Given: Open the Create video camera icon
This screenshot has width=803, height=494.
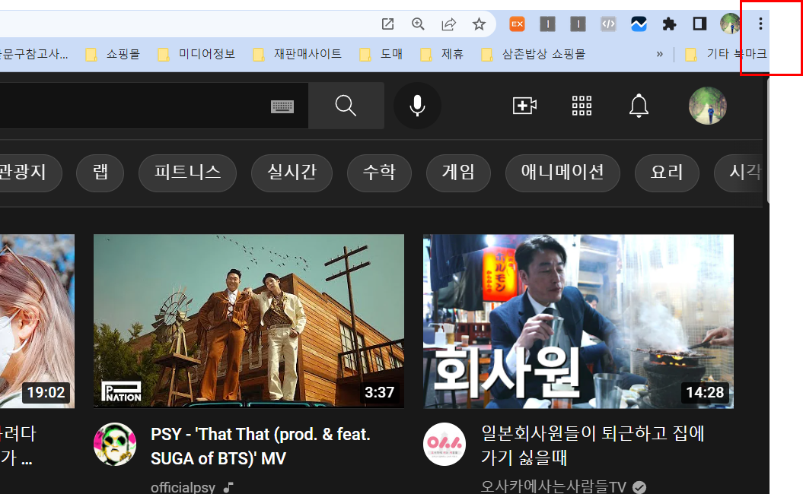Looking at the screenshot, I should [x=524, y=106].
